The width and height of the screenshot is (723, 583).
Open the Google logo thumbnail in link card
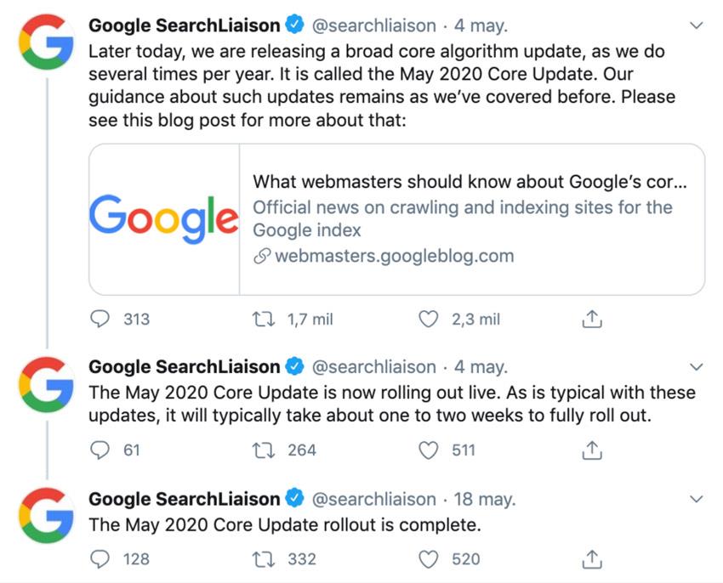(164, 219)
